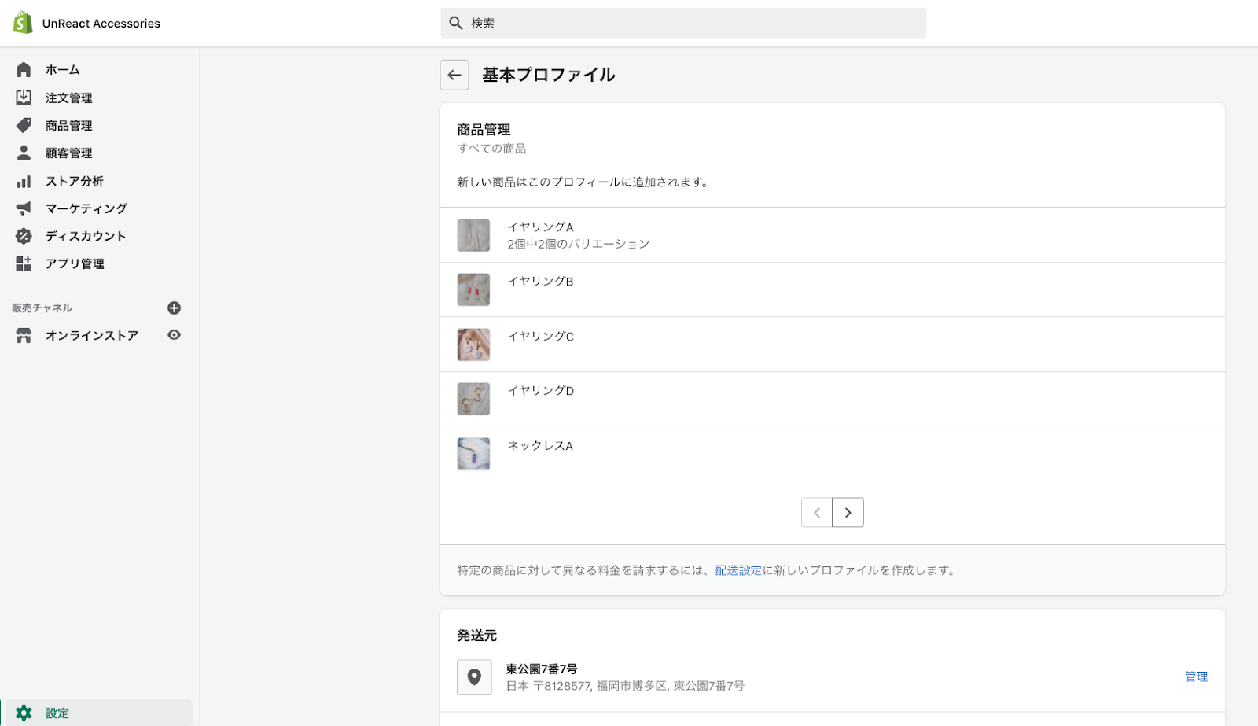Click the ホーム house icon in sidebar

tap(24, 70)
